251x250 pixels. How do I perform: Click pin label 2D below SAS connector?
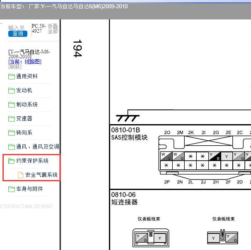[x=240, y=182]
